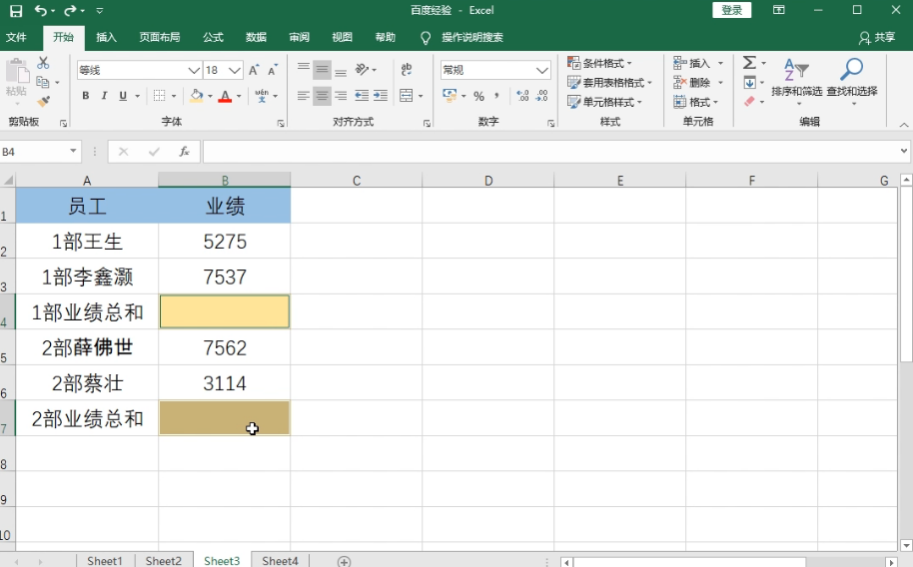913x567 pixels.
Task: Apply red font color A button
Action: pyautogui.click(x=225, y=96)
